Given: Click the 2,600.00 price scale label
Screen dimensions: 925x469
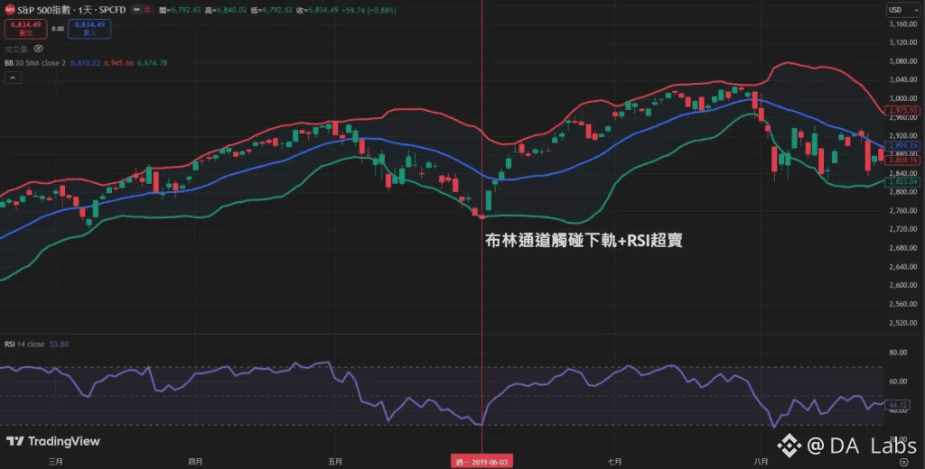Looking at the screenshot, I should 903,285.
